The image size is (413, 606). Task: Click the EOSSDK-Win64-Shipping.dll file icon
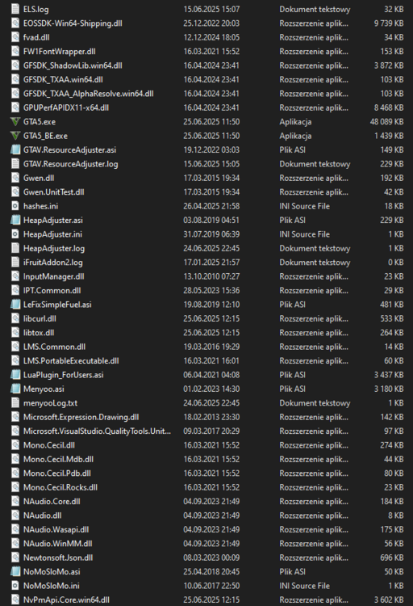click(x=15, y=23)
